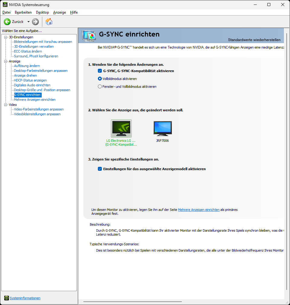This screenshot has width=290, height=305.
Task: Select the JRP7006 display icon
Action: coord(163,129)
